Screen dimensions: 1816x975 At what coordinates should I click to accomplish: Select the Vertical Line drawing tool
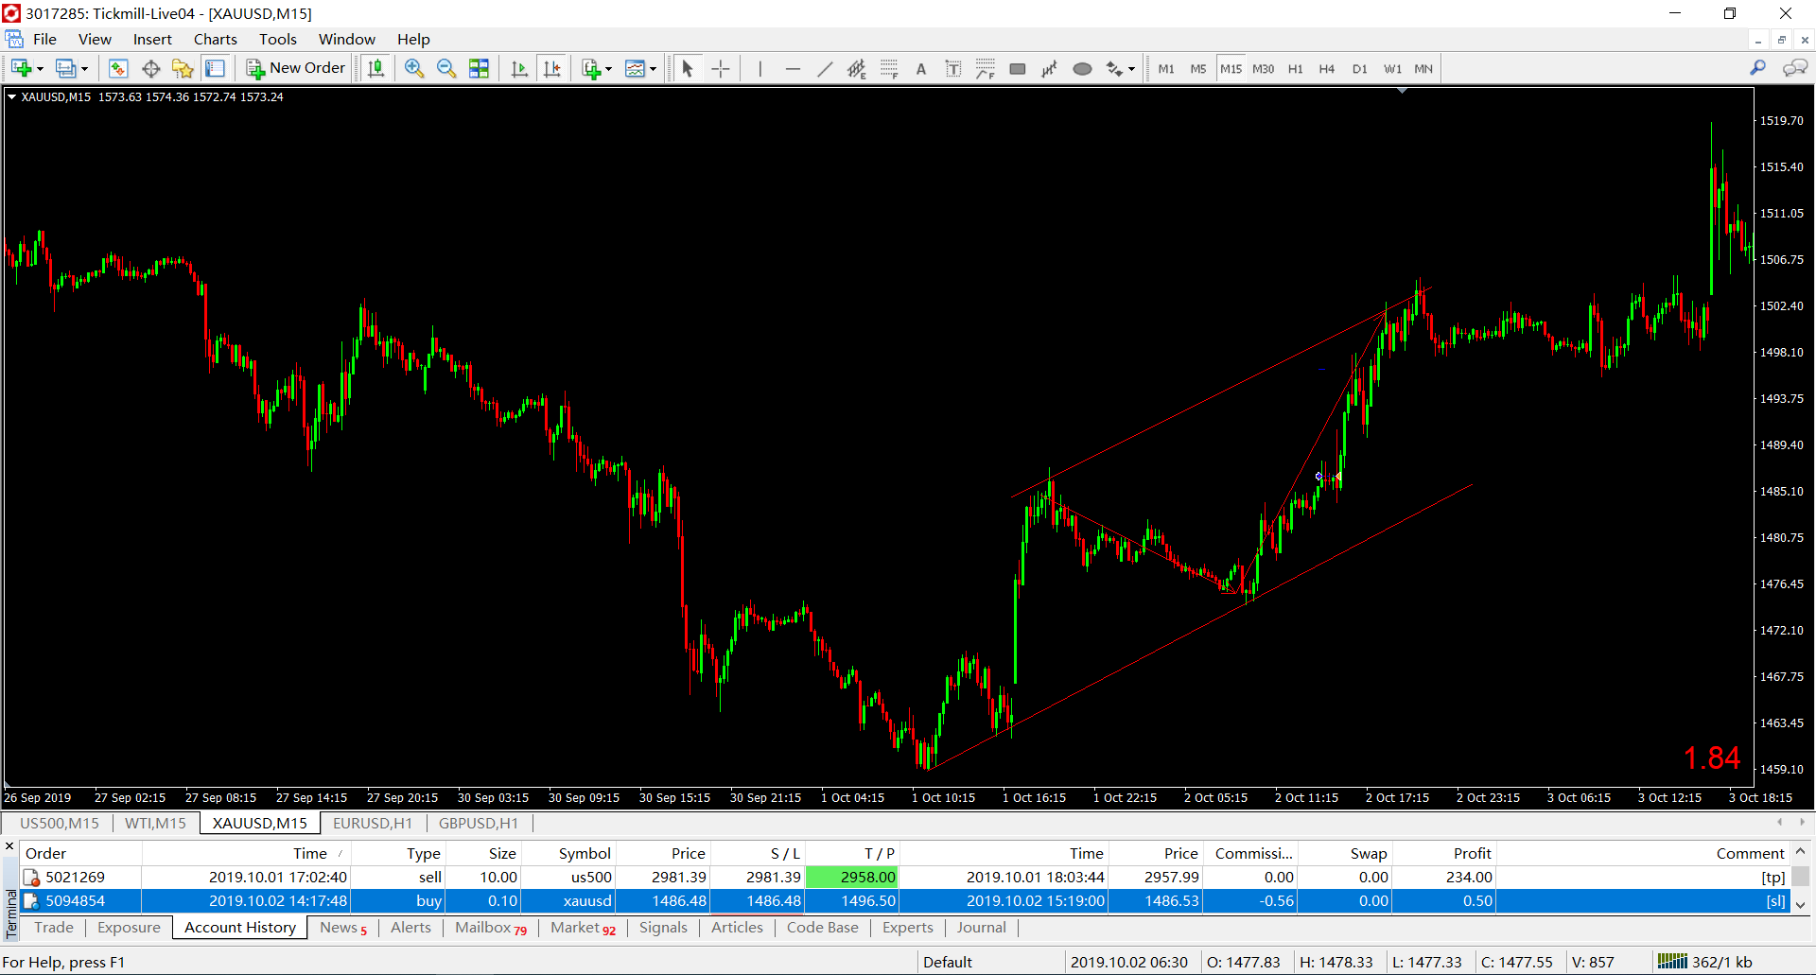(760, 68)
